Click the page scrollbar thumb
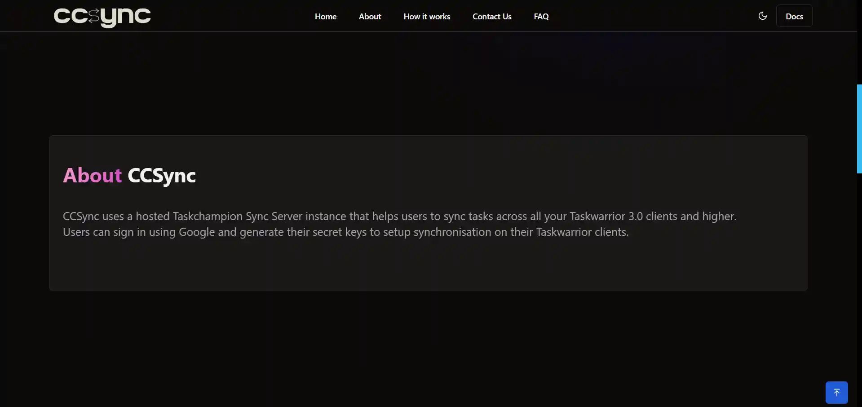Viewport: 862px width, 407px height. click(859, 129)
